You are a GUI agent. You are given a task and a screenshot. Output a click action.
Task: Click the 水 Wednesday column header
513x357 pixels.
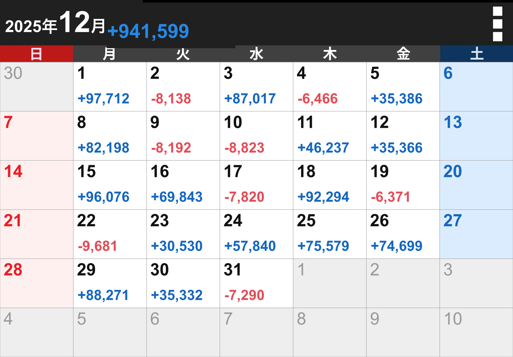point(256,54)
